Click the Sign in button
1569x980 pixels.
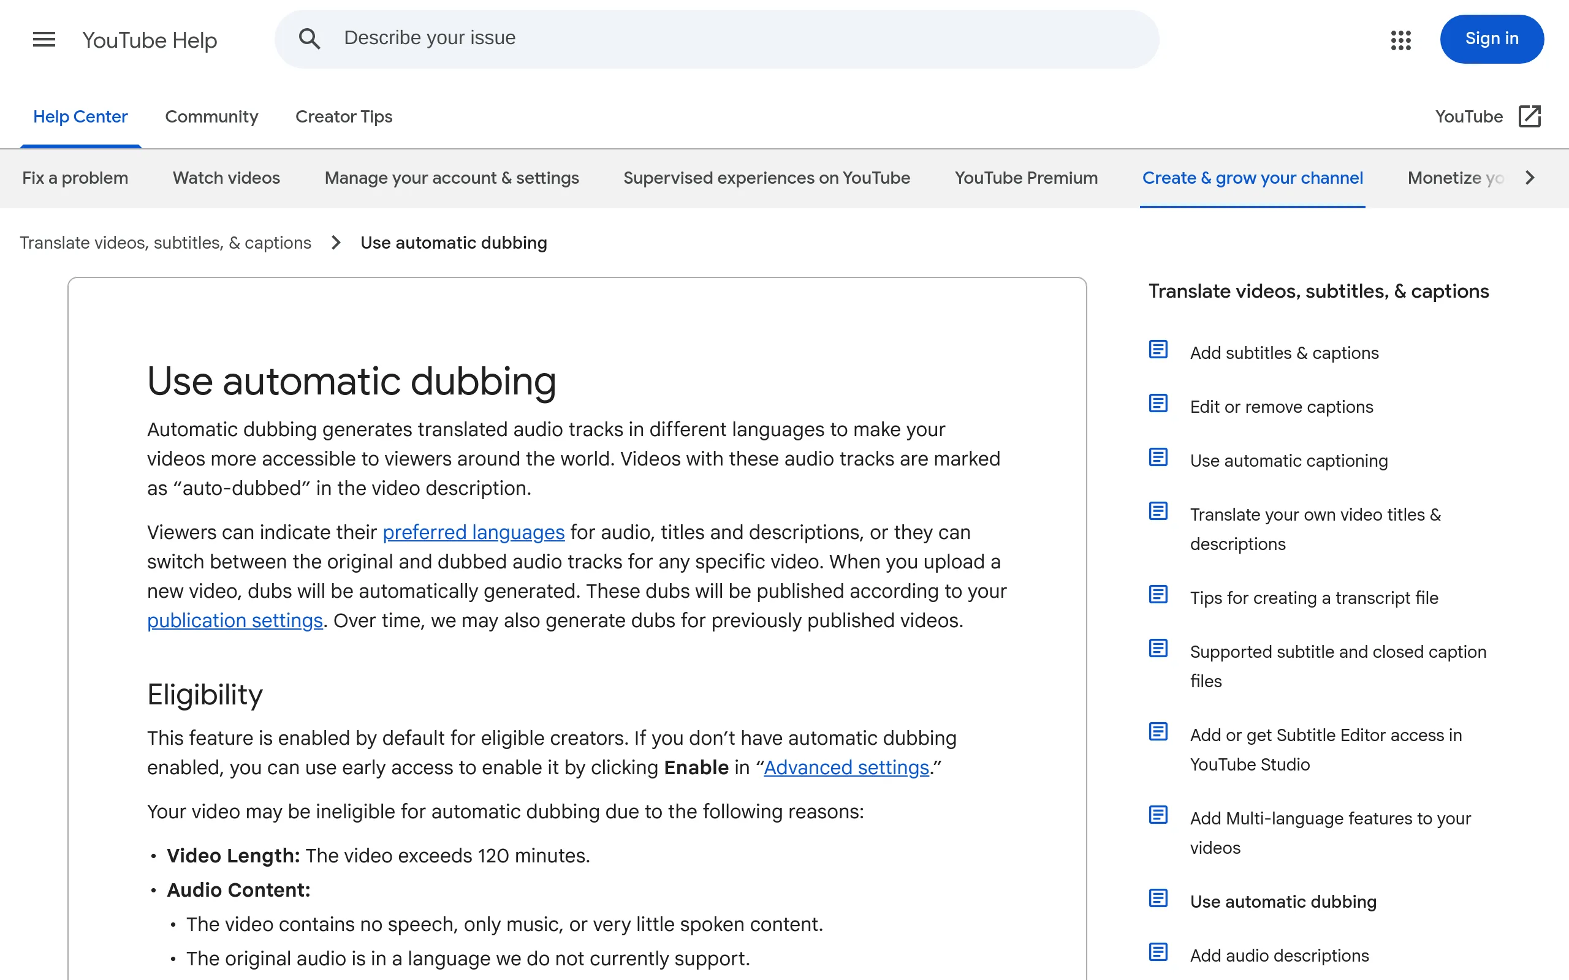click(x=1492, y=39)
